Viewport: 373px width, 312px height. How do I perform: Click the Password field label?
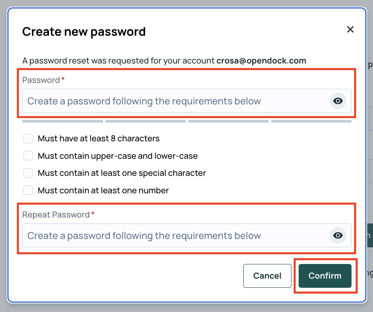click(x=41, y=80)
